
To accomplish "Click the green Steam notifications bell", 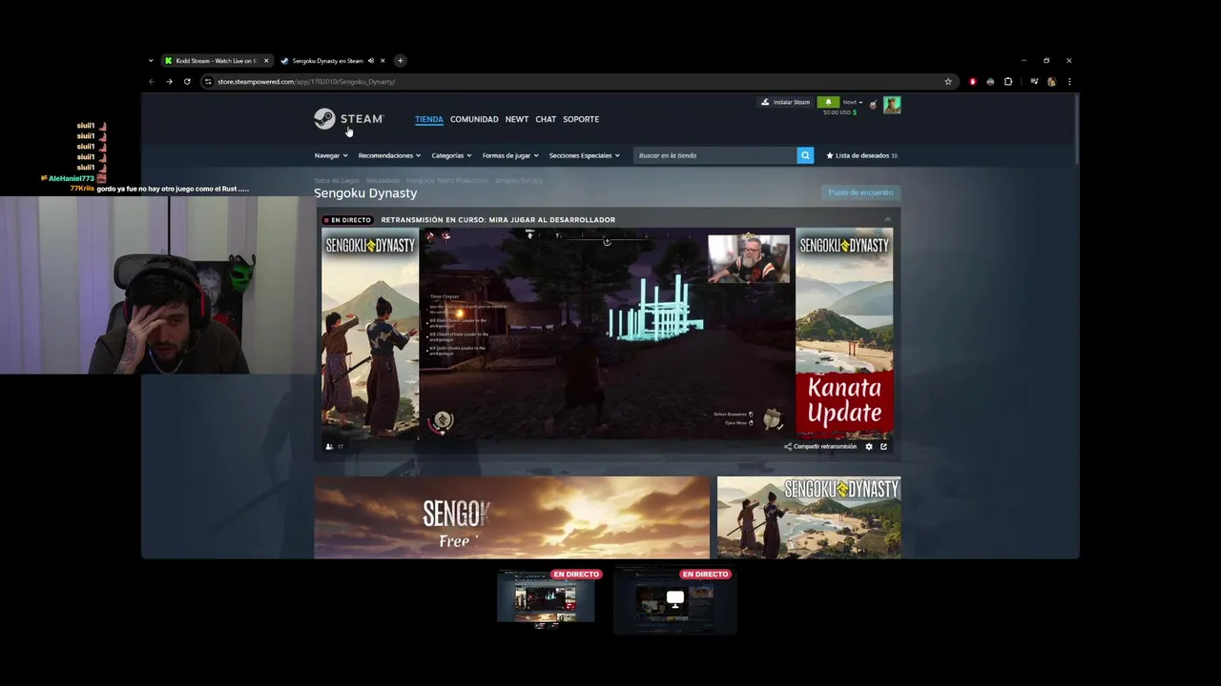I will pyautogui.click(x=828, y=102).
